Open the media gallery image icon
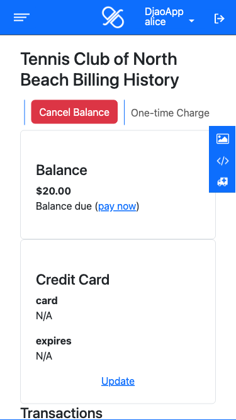The image size is (236, 420). tap(223, 139)
